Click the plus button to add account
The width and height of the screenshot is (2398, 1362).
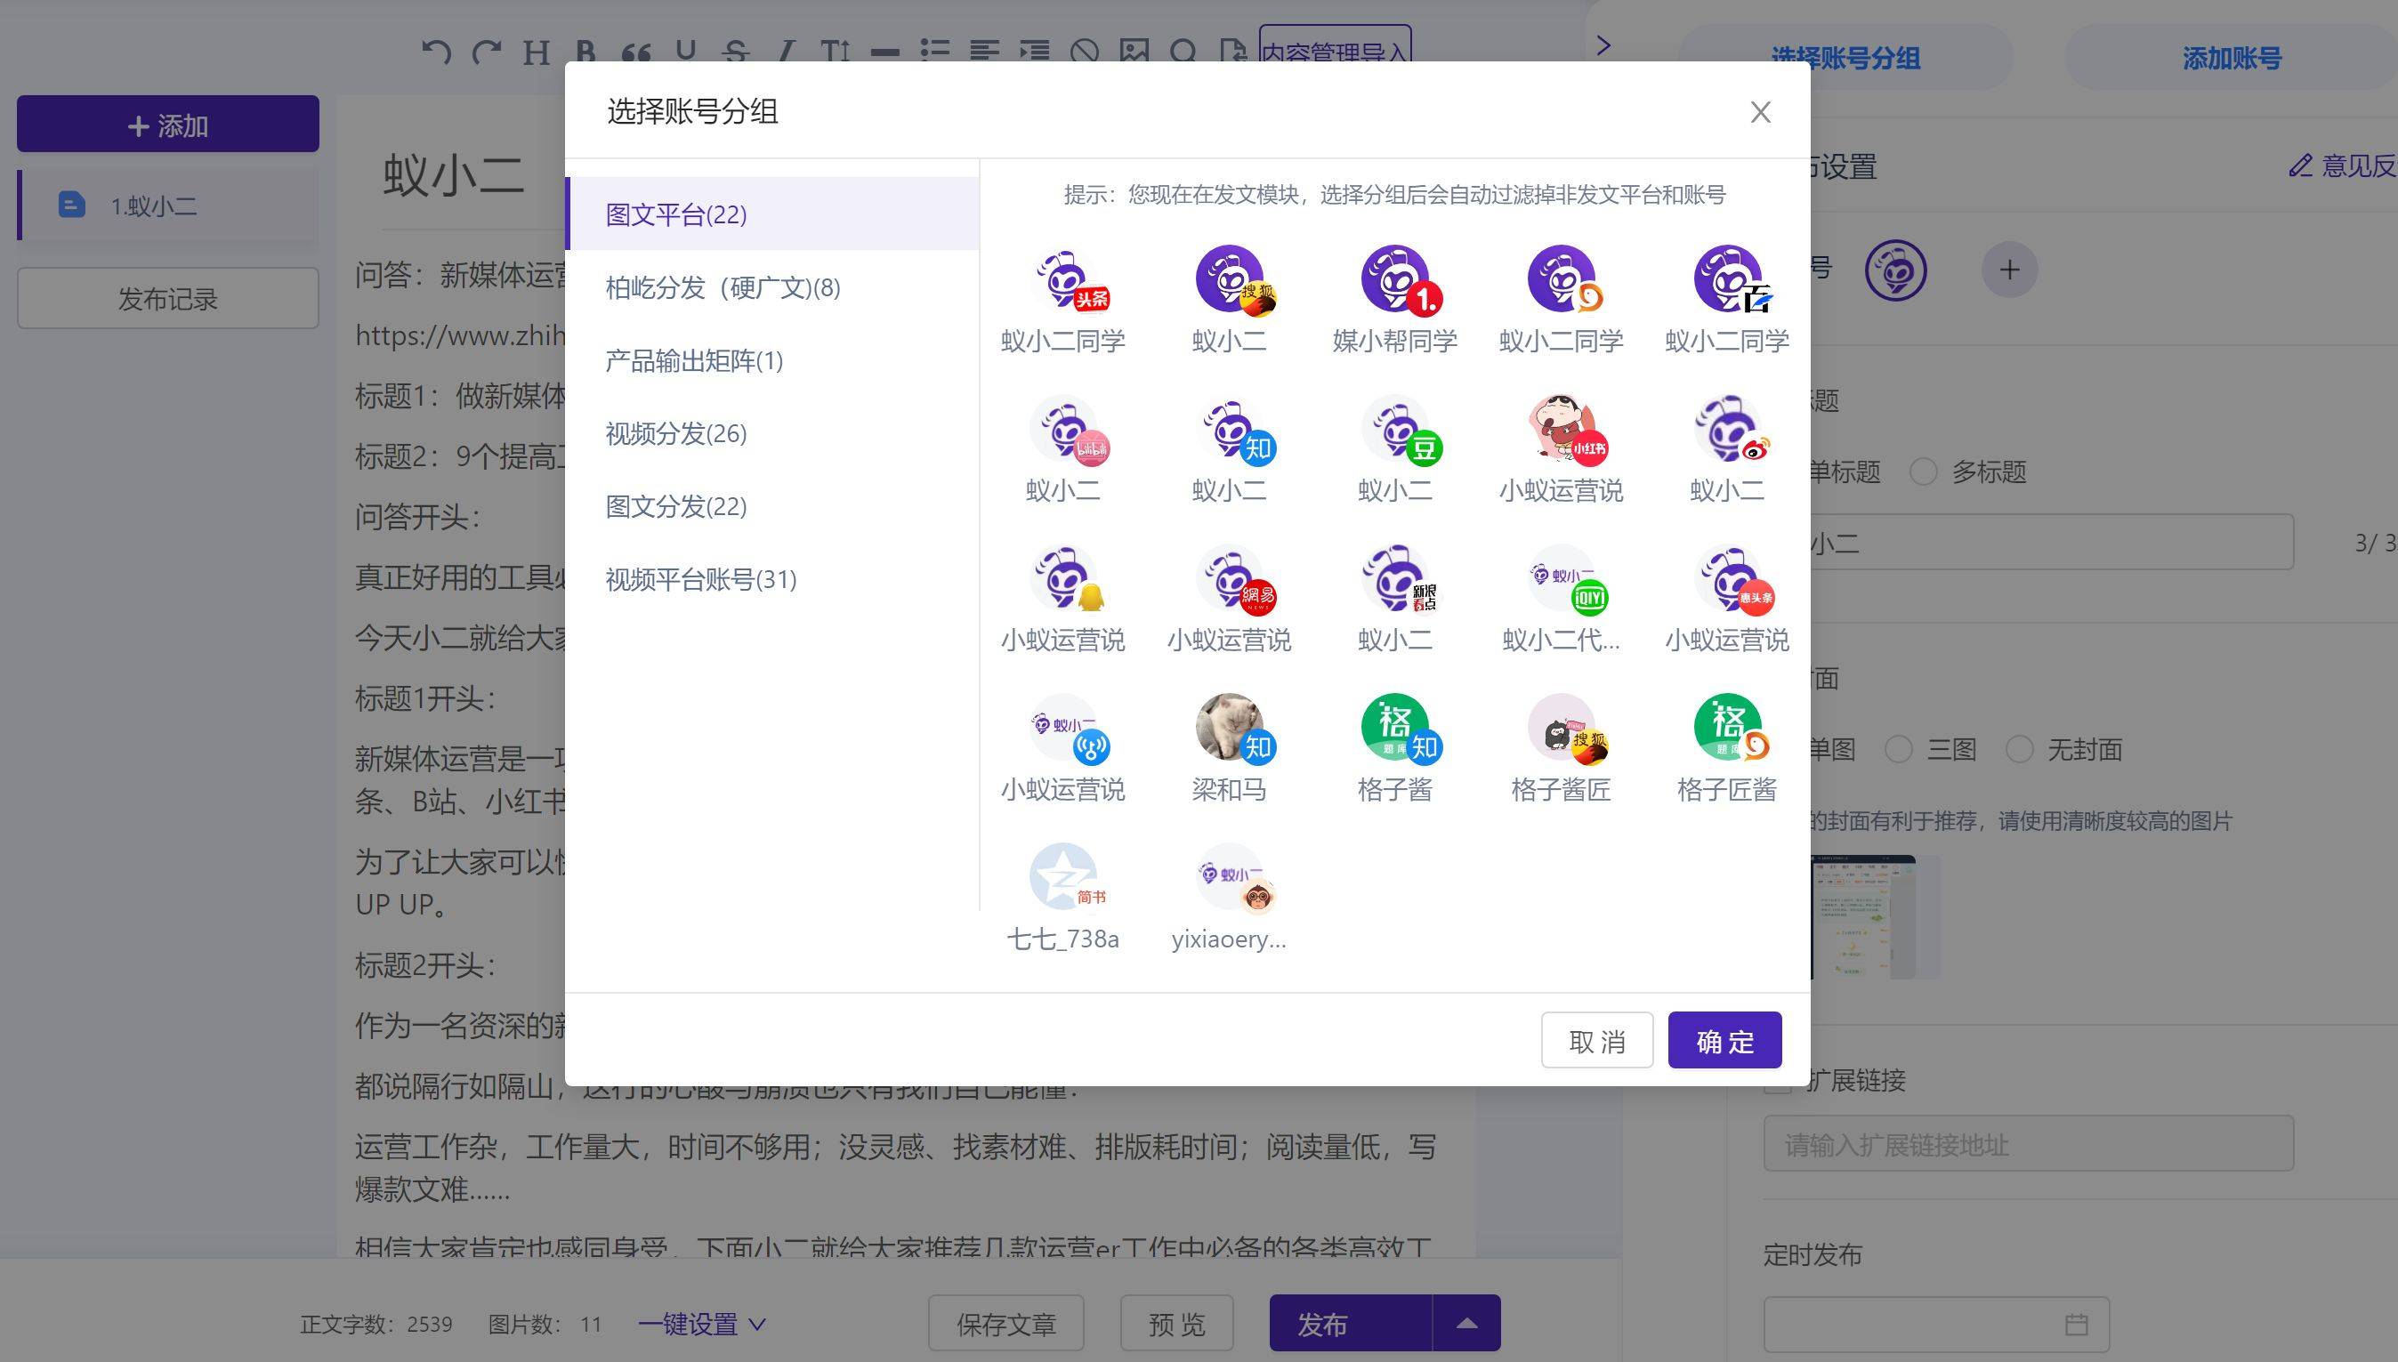2009,270
